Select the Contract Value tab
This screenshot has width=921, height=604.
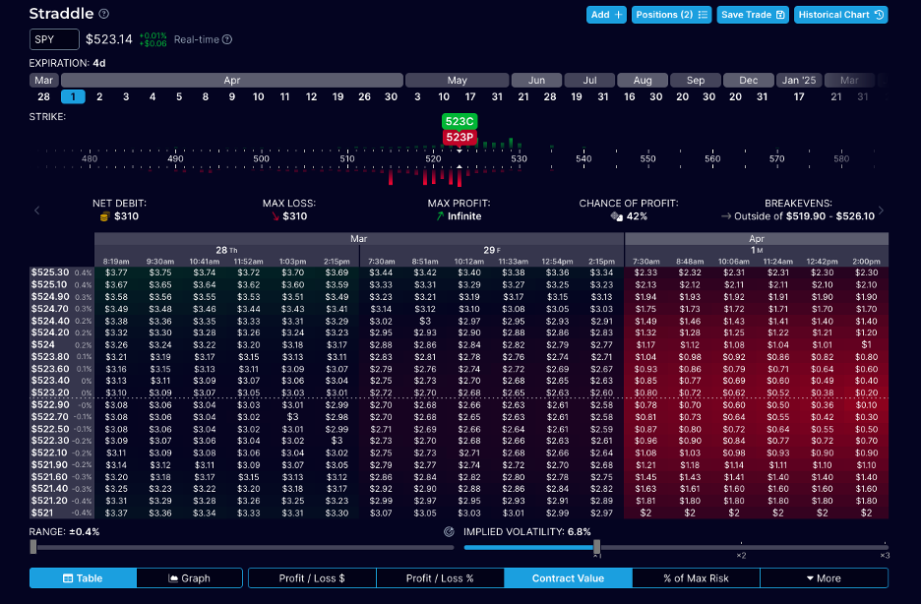point(568,577)
